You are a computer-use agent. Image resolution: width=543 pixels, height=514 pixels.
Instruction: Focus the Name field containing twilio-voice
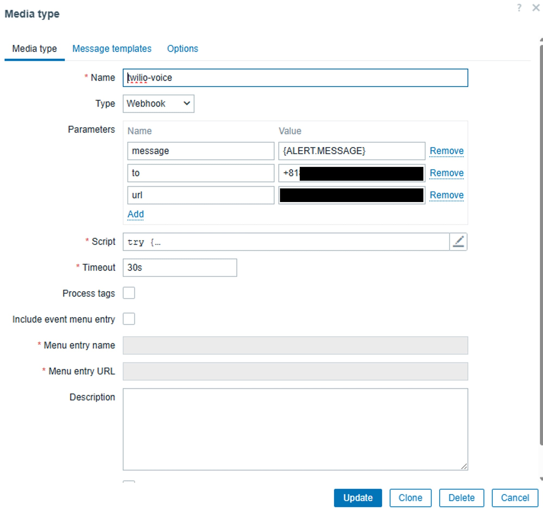(295, 78)
